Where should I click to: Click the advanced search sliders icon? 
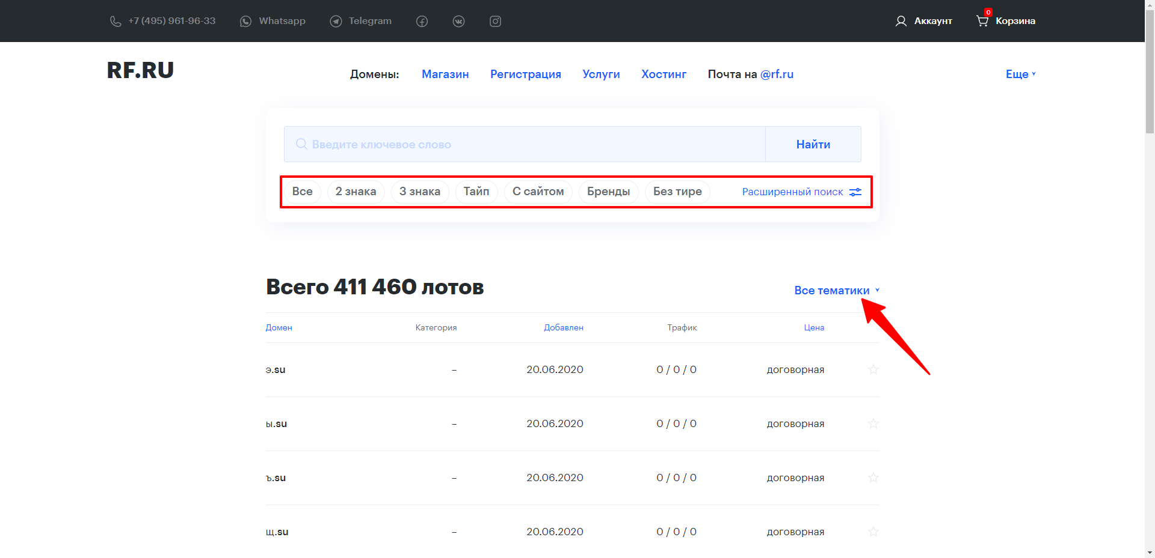point(855,192)
